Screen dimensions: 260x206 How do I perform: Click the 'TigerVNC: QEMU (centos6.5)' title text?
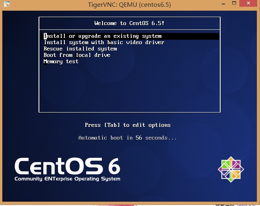(129, 5)
